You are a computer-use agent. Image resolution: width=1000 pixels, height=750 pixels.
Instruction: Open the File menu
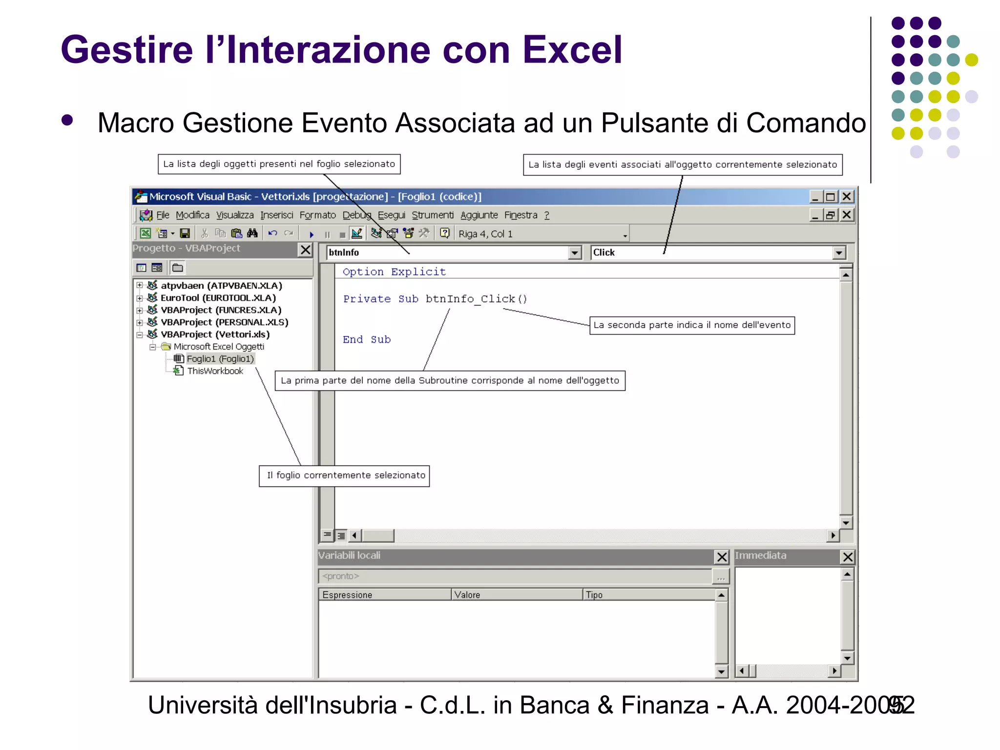click(163, 215)
